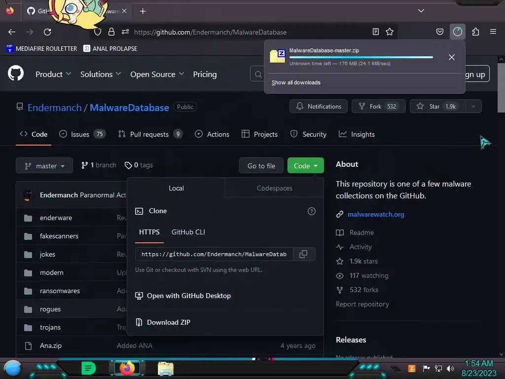Go back with the browser back arrow

click(x=12, y=32)
